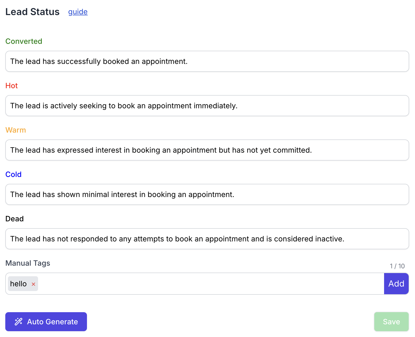Viewport: 415px width, 337px height.
Task: Focus the Hot description field
Action: coord(207,106)
